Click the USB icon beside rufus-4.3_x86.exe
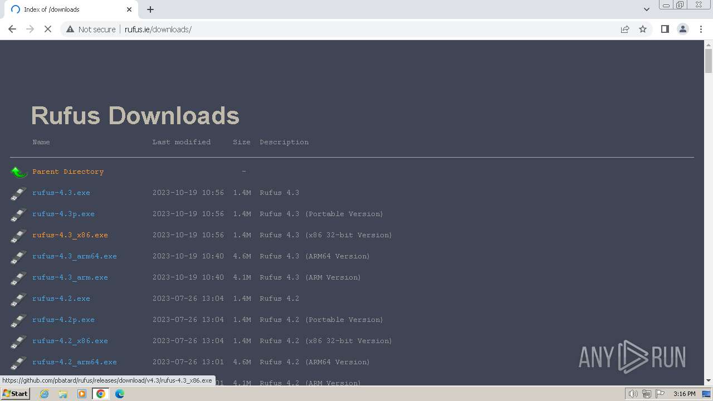Image resolution: width=713 pixels, height=401 pixels. coord(18,236)
